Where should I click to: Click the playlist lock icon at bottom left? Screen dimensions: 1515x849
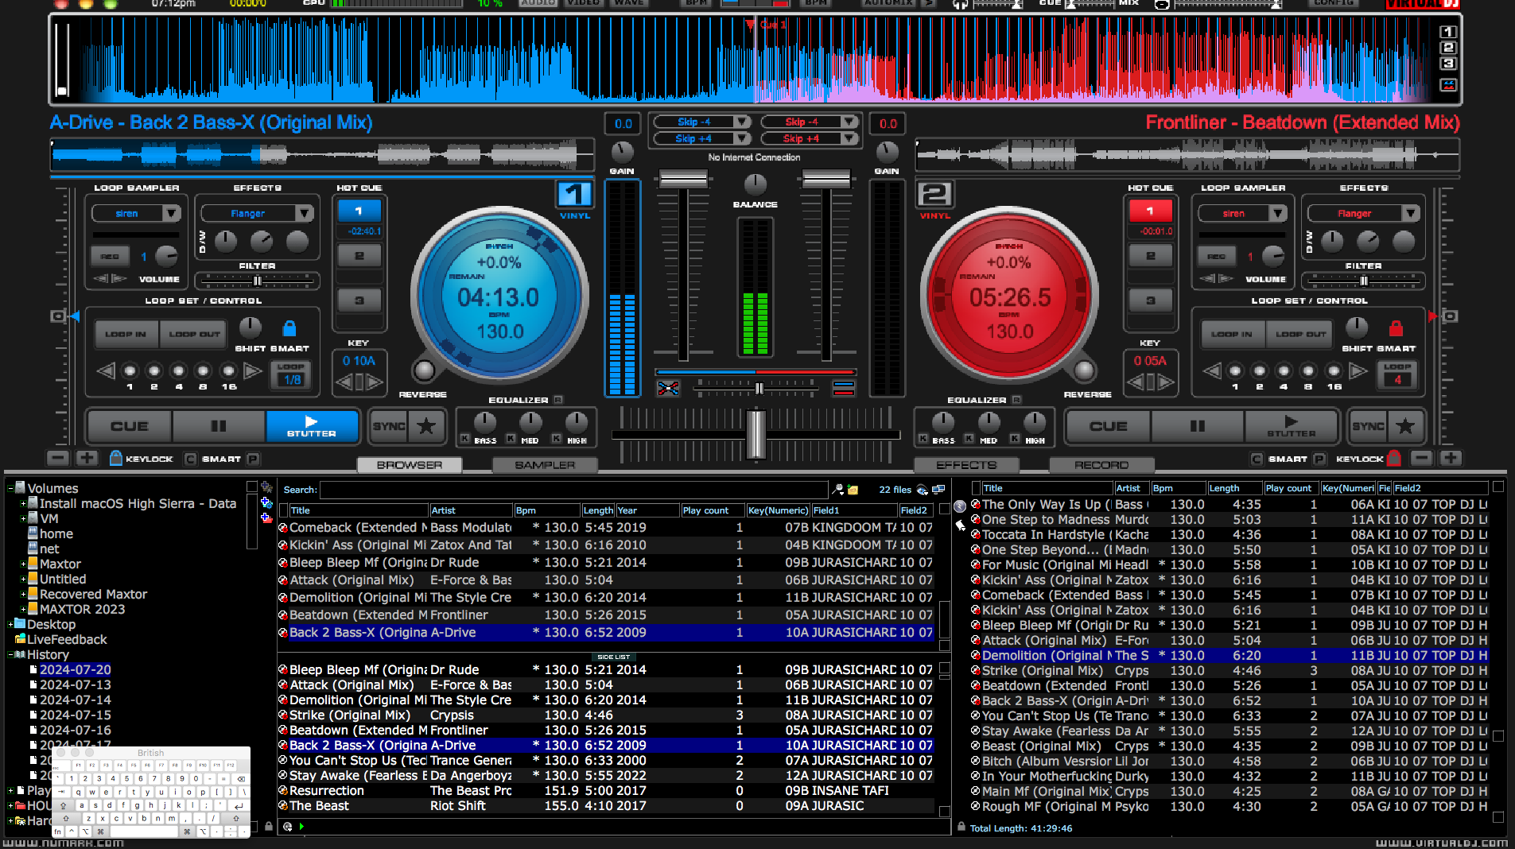[x=269, y=827]
